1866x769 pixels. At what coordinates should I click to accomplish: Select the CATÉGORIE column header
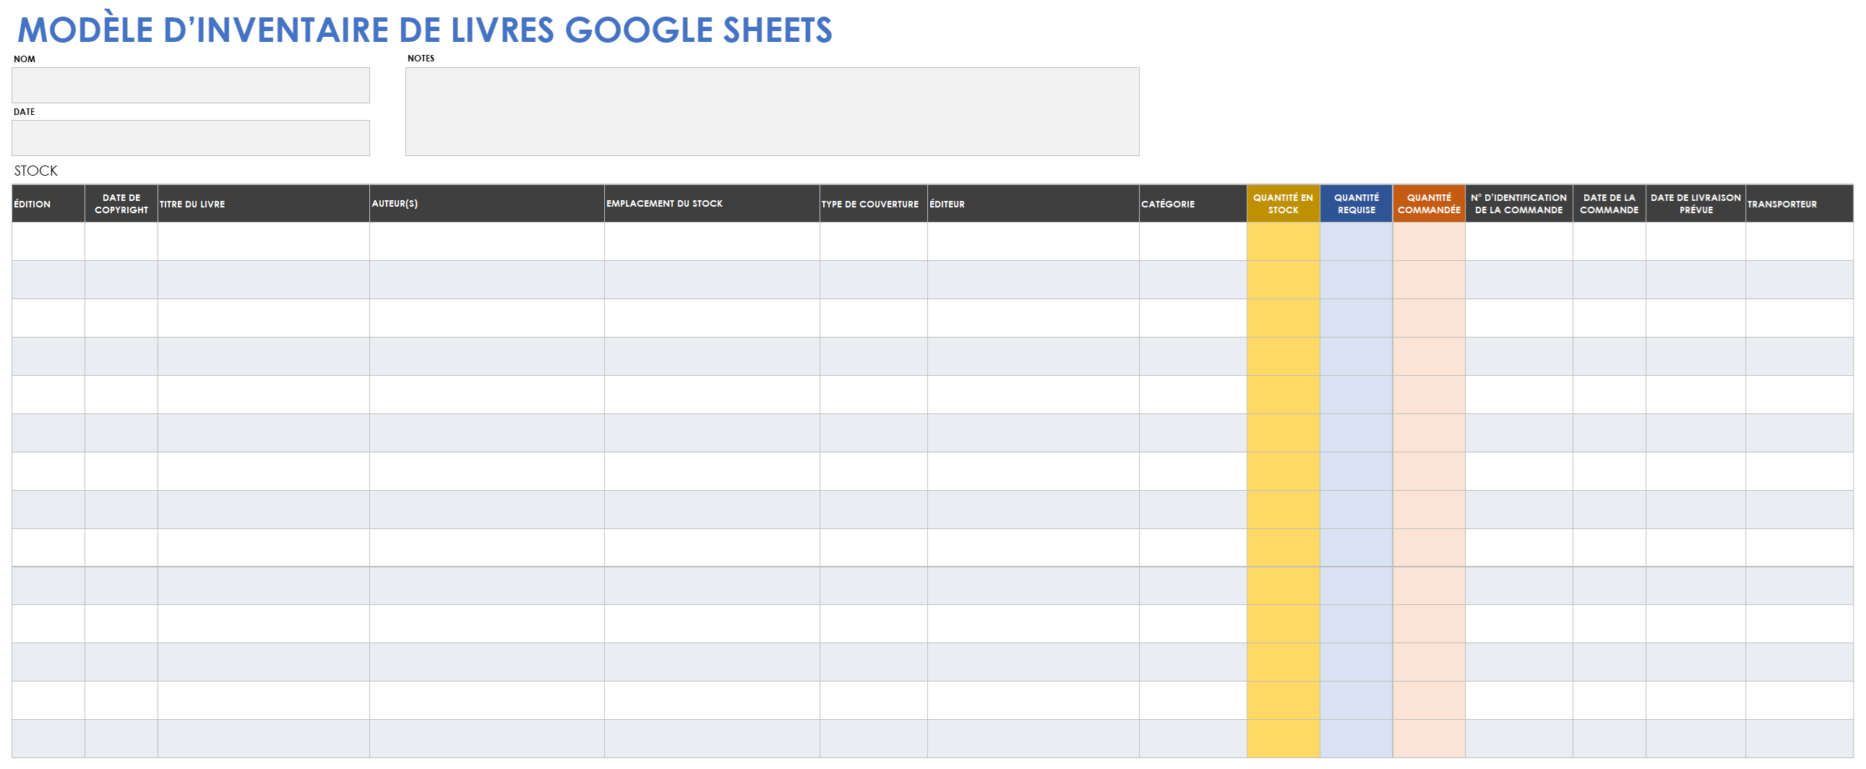[1193, 205]
